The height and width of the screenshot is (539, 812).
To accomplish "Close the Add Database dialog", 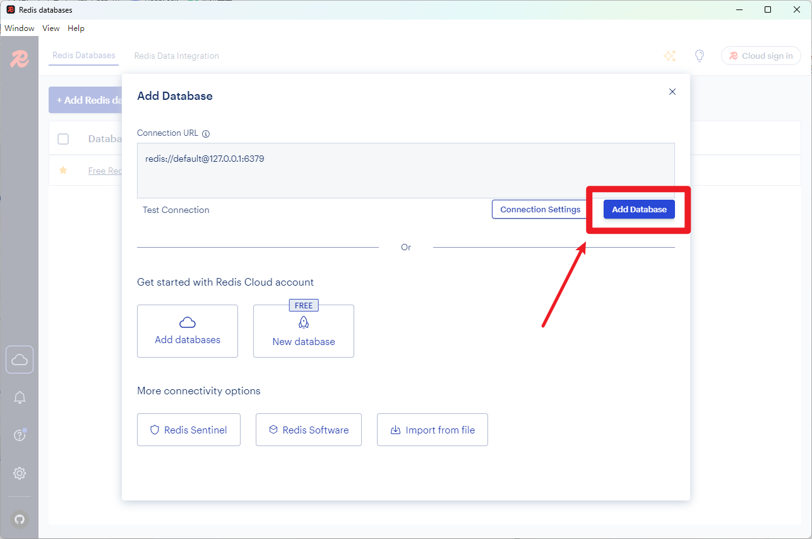I will [672, 92].
